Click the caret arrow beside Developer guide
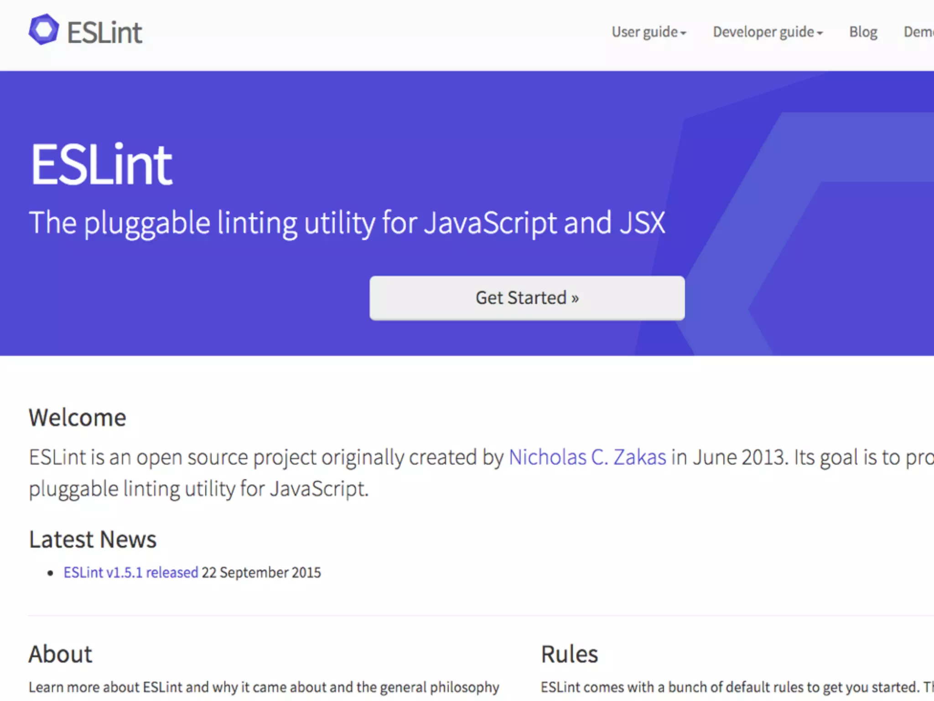Viewport: 934px width, 701px height. [820, 33]
